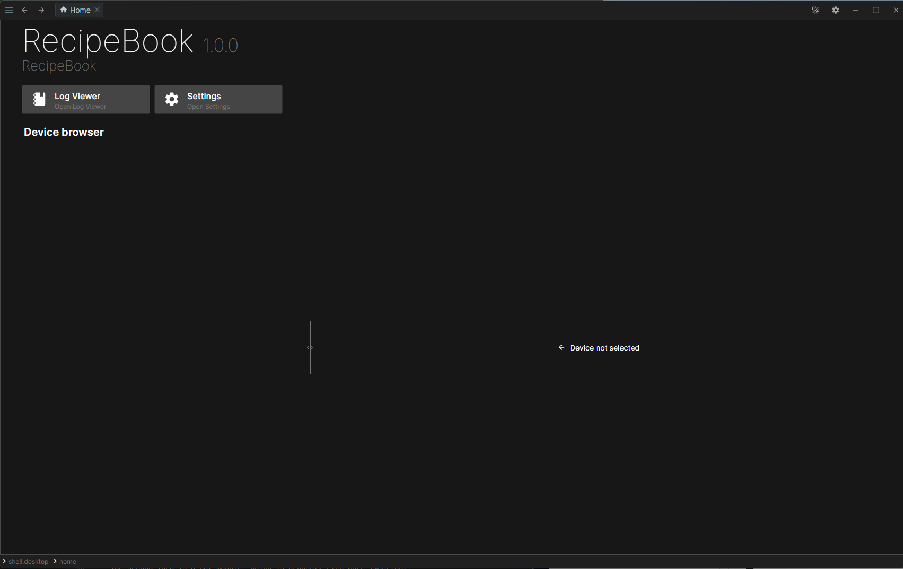
Task: Click the house icon on the Home tab
Action: [x=64, y=10]
